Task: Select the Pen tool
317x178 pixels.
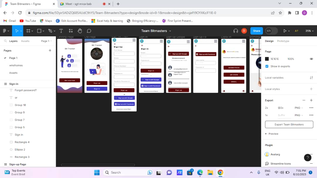Action: pyautogui.click(x=49, y=31)
